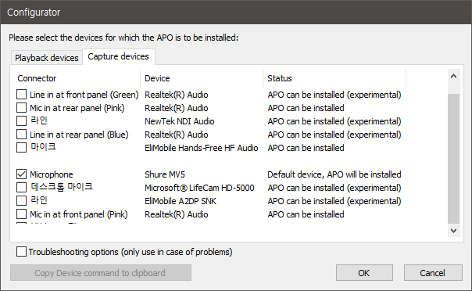Select 'Shure MV5' device text
The image size is (472, 291).
(x=165, y=174)
